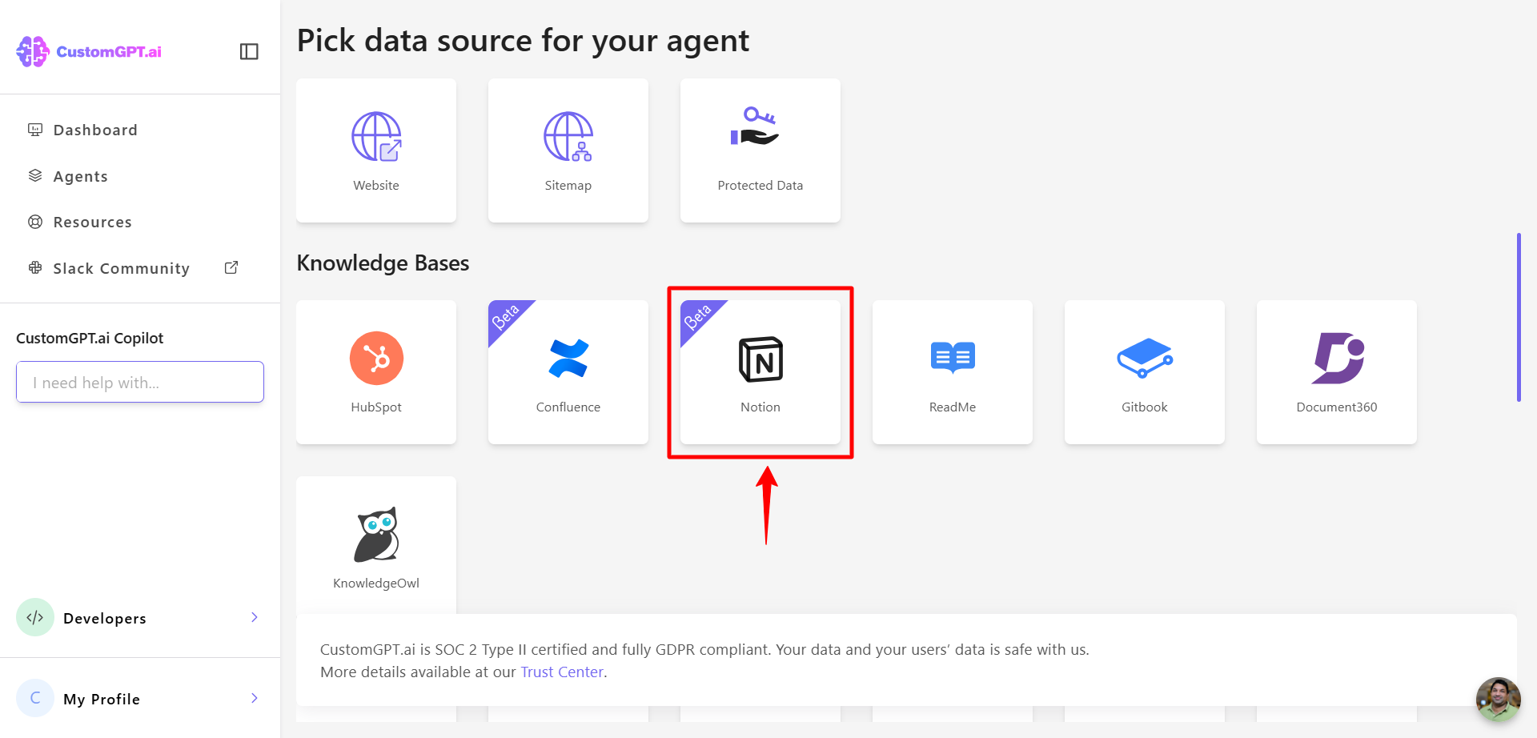Image resolution: width=1537 pixels, height=738 pixels.
Task: Click the Notion label text
Action: coord(760,407)
